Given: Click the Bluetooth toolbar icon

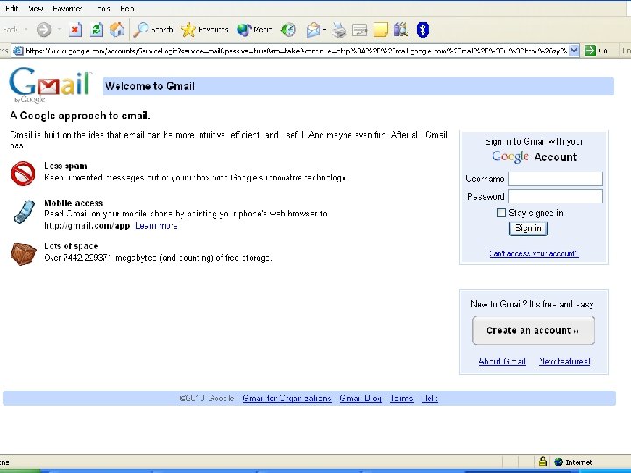Looking at the screenshot, I should (422, 30).
